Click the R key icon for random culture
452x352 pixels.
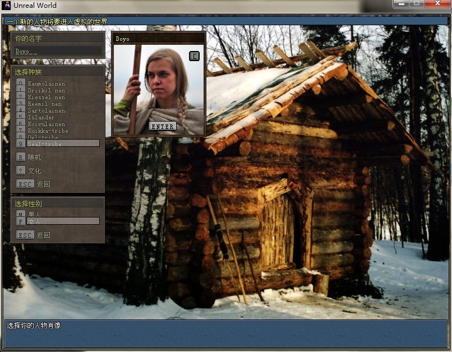point(20,158)
